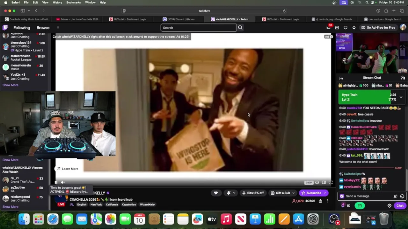Open the memehousela Music channel
This screenshot has width=408, height=229.
(x=24, y=67)
